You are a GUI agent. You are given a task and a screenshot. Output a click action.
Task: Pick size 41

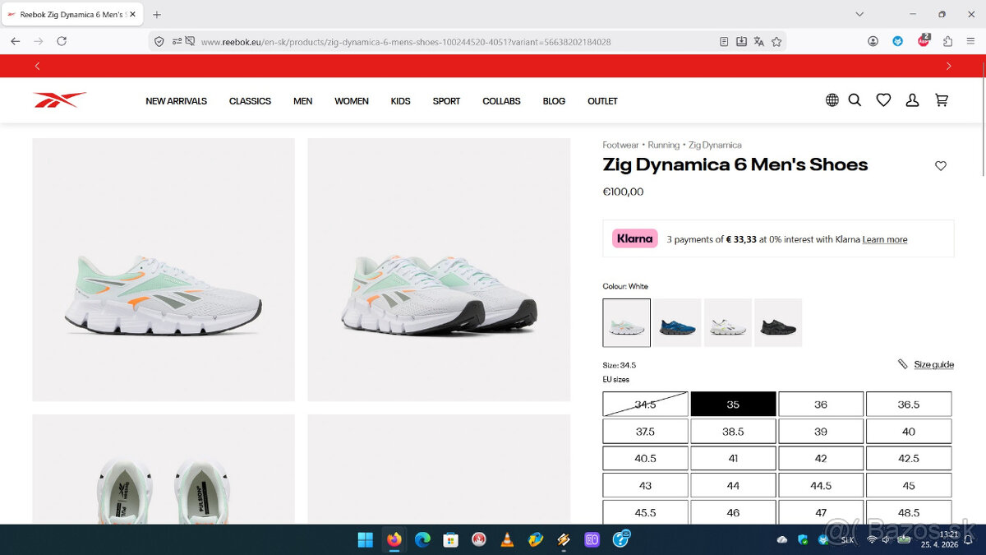coord(733,459)
